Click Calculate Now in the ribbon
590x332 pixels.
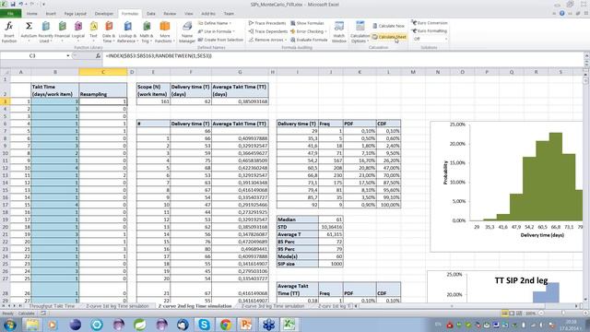388,26
